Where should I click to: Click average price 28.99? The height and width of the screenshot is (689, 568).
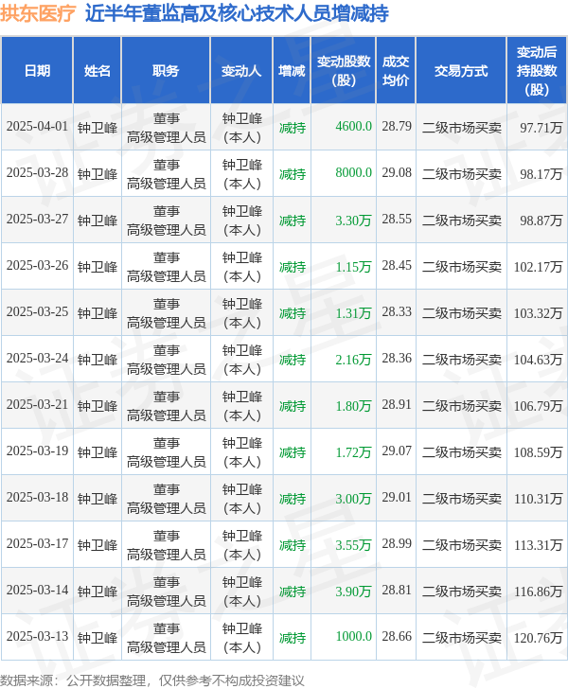tap(397, 544)
